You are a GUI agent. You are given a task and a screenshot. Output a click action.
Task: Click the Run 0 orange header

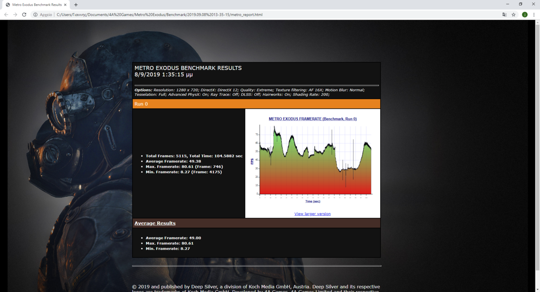(x=256, y=104)
